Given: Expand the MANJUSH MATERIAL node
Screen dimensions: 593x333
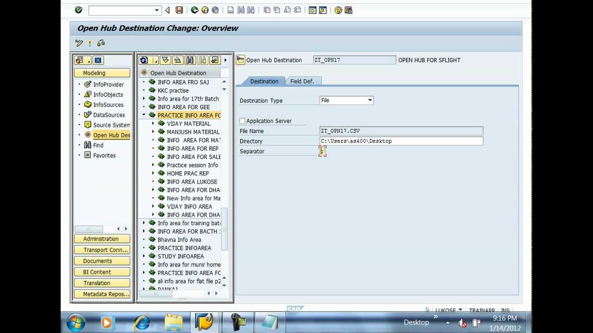Looking at the screenshot, I should click(153, 132).
